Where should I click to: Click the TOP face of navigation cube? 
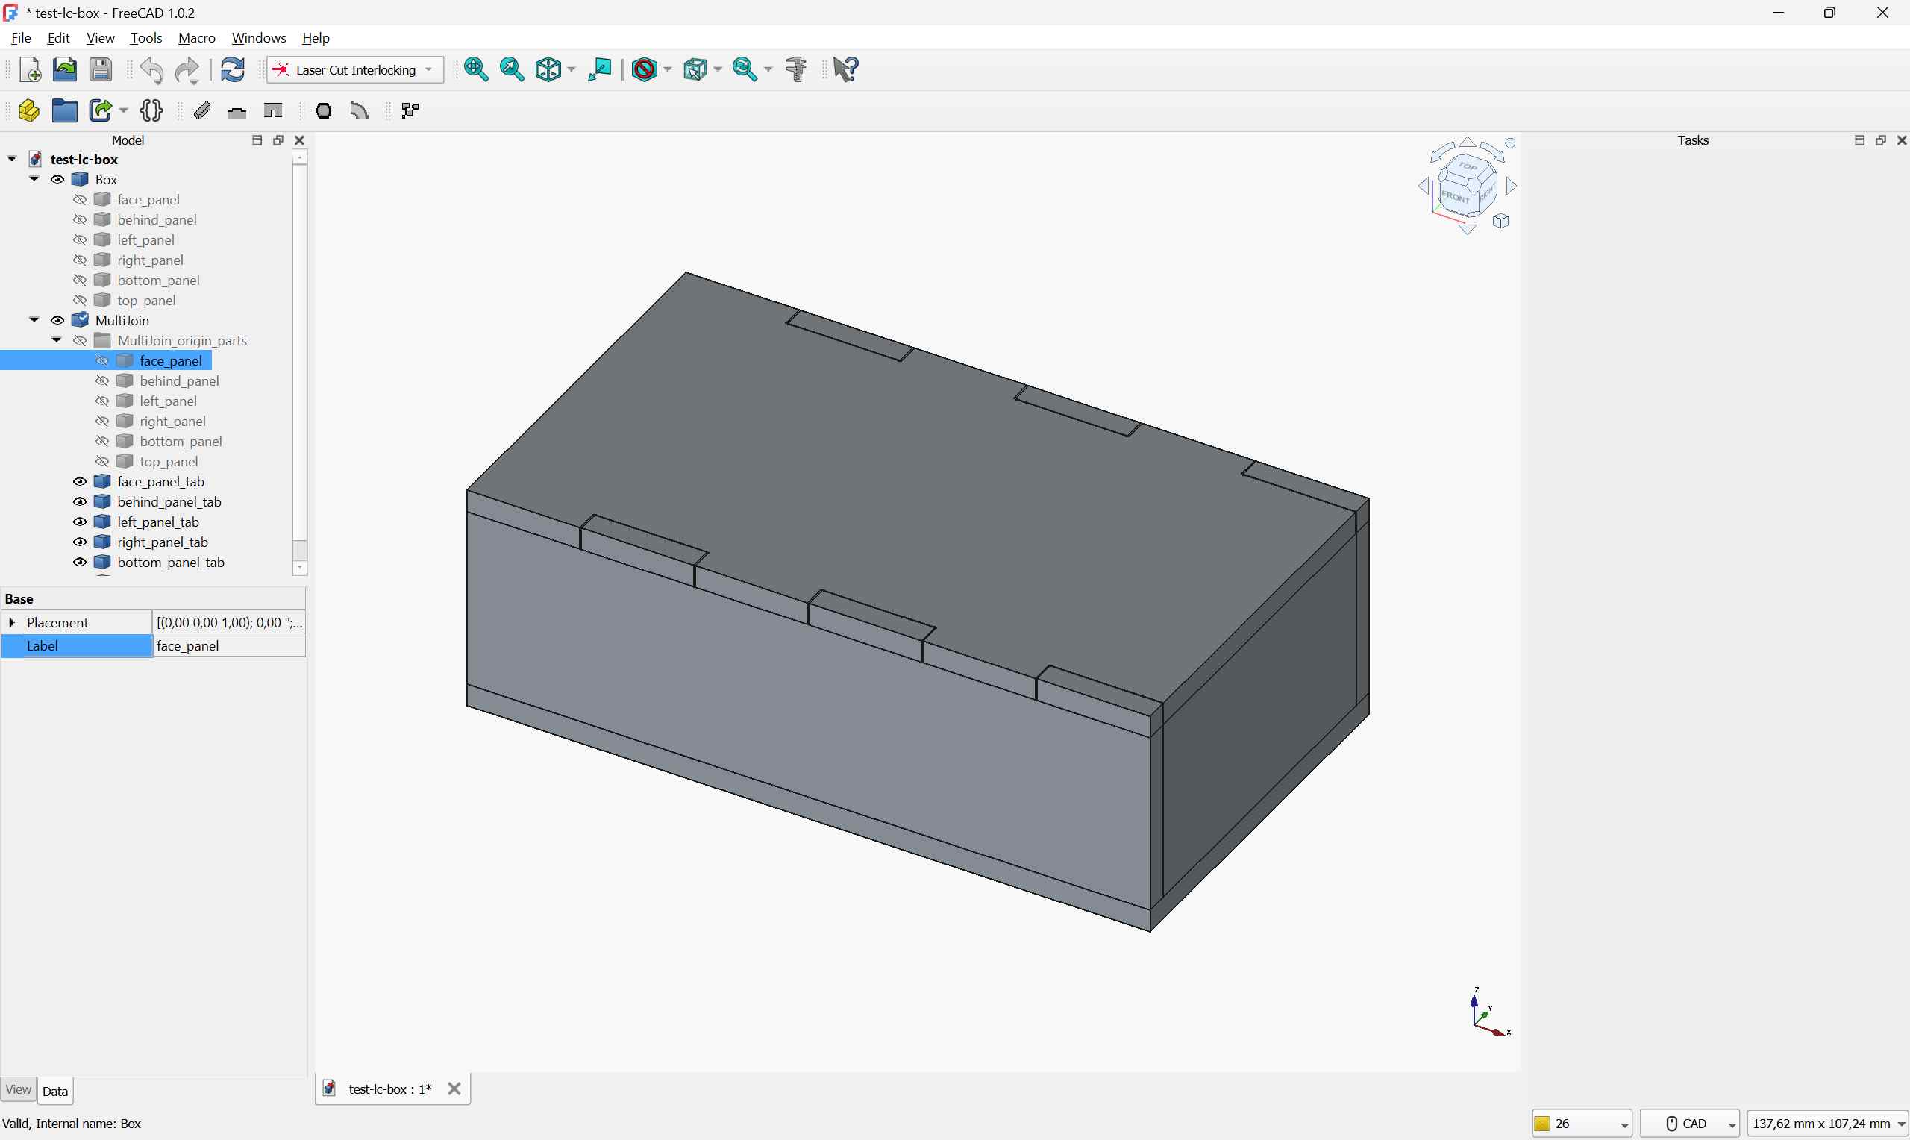coord(1467,166)
